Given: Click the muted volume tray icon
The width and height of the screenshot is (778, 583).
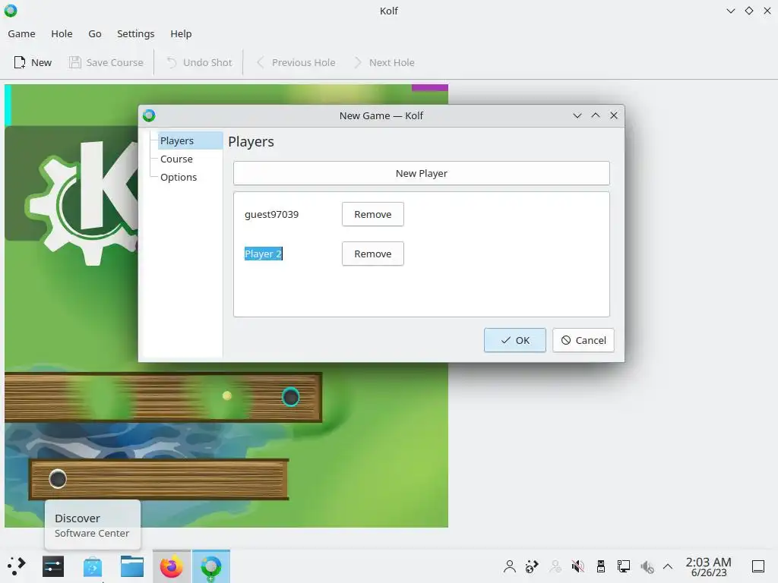Looking at the screenshot, I should point(577,566).
